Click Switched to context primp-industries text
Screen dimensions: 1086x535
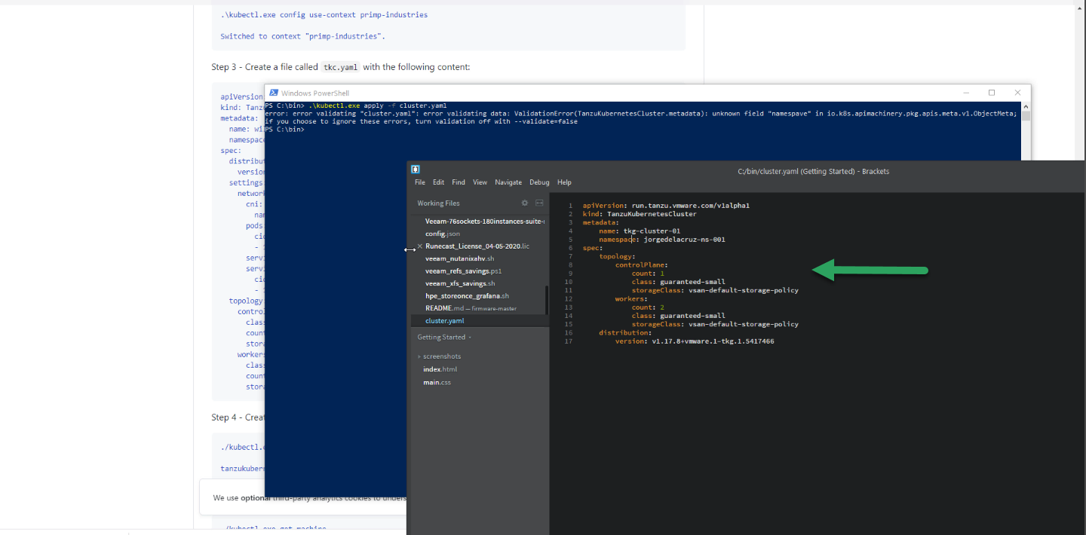(x=303, y=36)
